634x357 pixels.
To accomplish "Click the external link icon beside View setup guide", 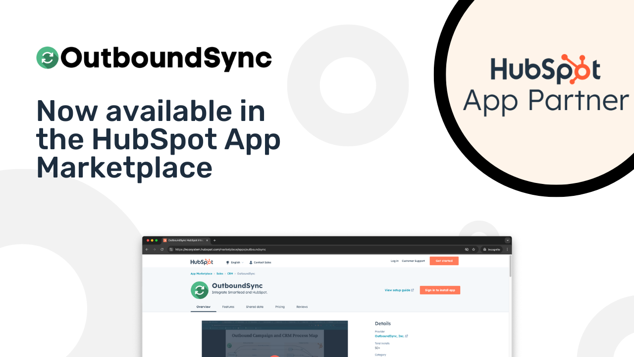I will (x=412, y=290).
